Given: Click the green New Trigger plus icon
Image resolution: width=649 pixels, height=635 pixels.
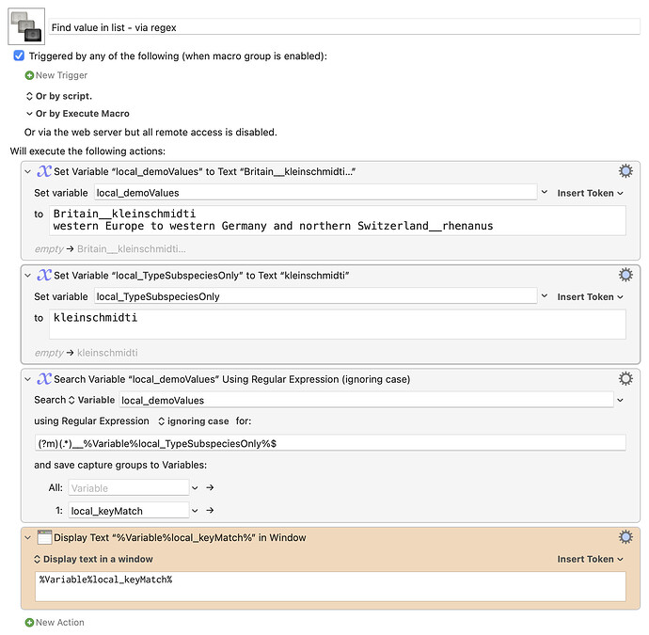Looking at the screenshot, I should point(29,75).
